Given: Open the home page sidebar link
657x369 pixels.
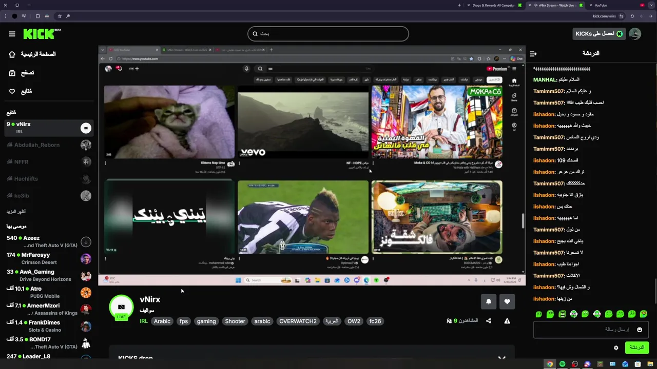Looking at the screenshot, I should click(x=32, y=54).
